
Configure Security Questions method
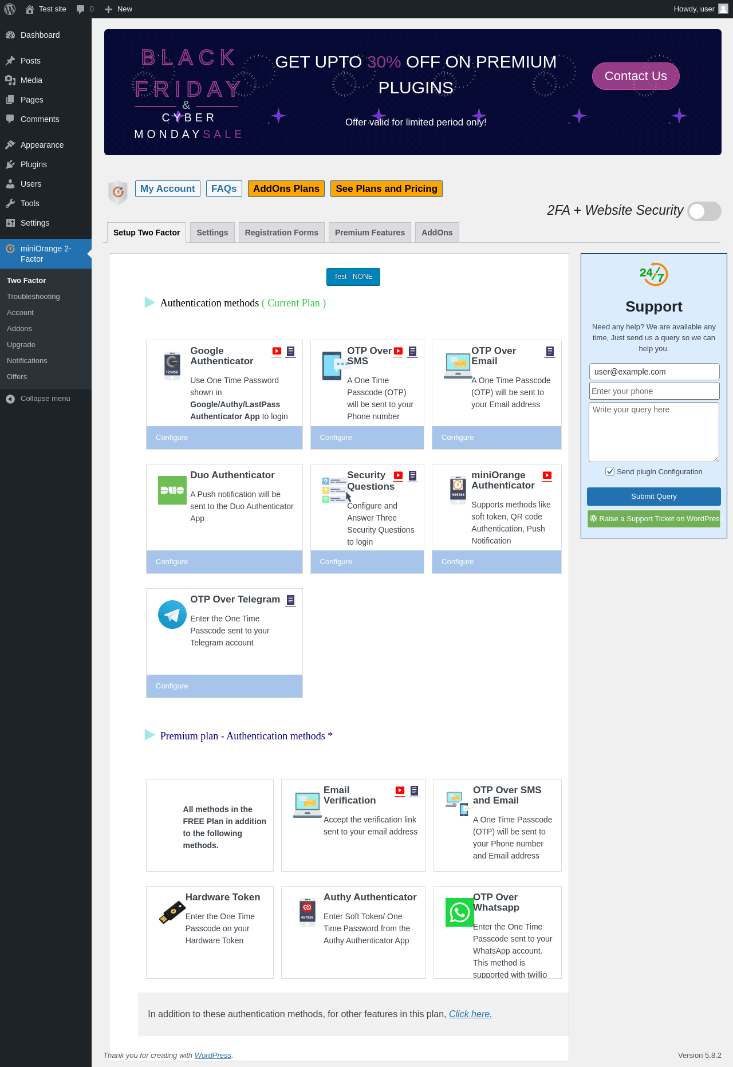click(368, 562)
